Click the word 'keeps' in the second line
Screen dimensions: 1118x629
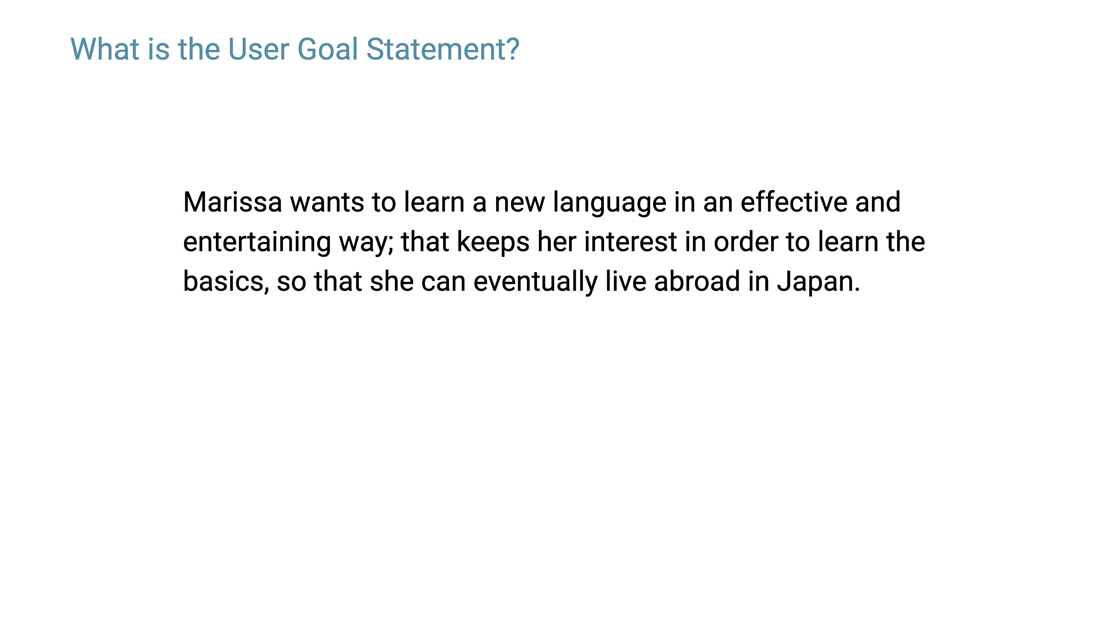493,242
